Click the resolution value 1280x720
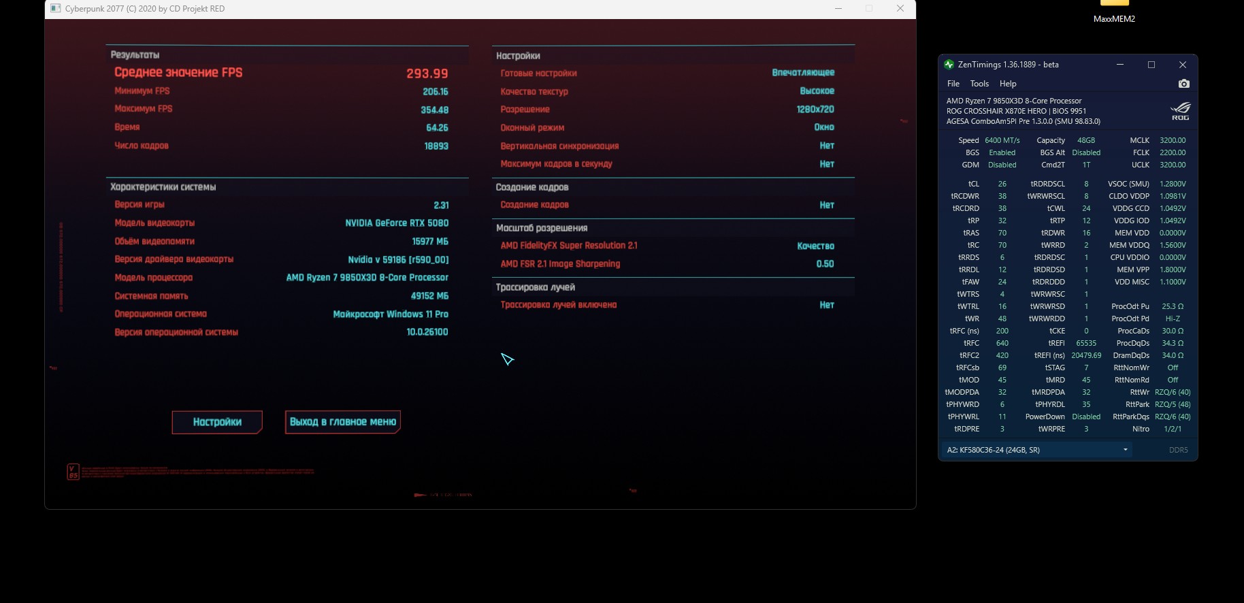This screenshot has height=603, width=1244. click(x=815, y=110)
